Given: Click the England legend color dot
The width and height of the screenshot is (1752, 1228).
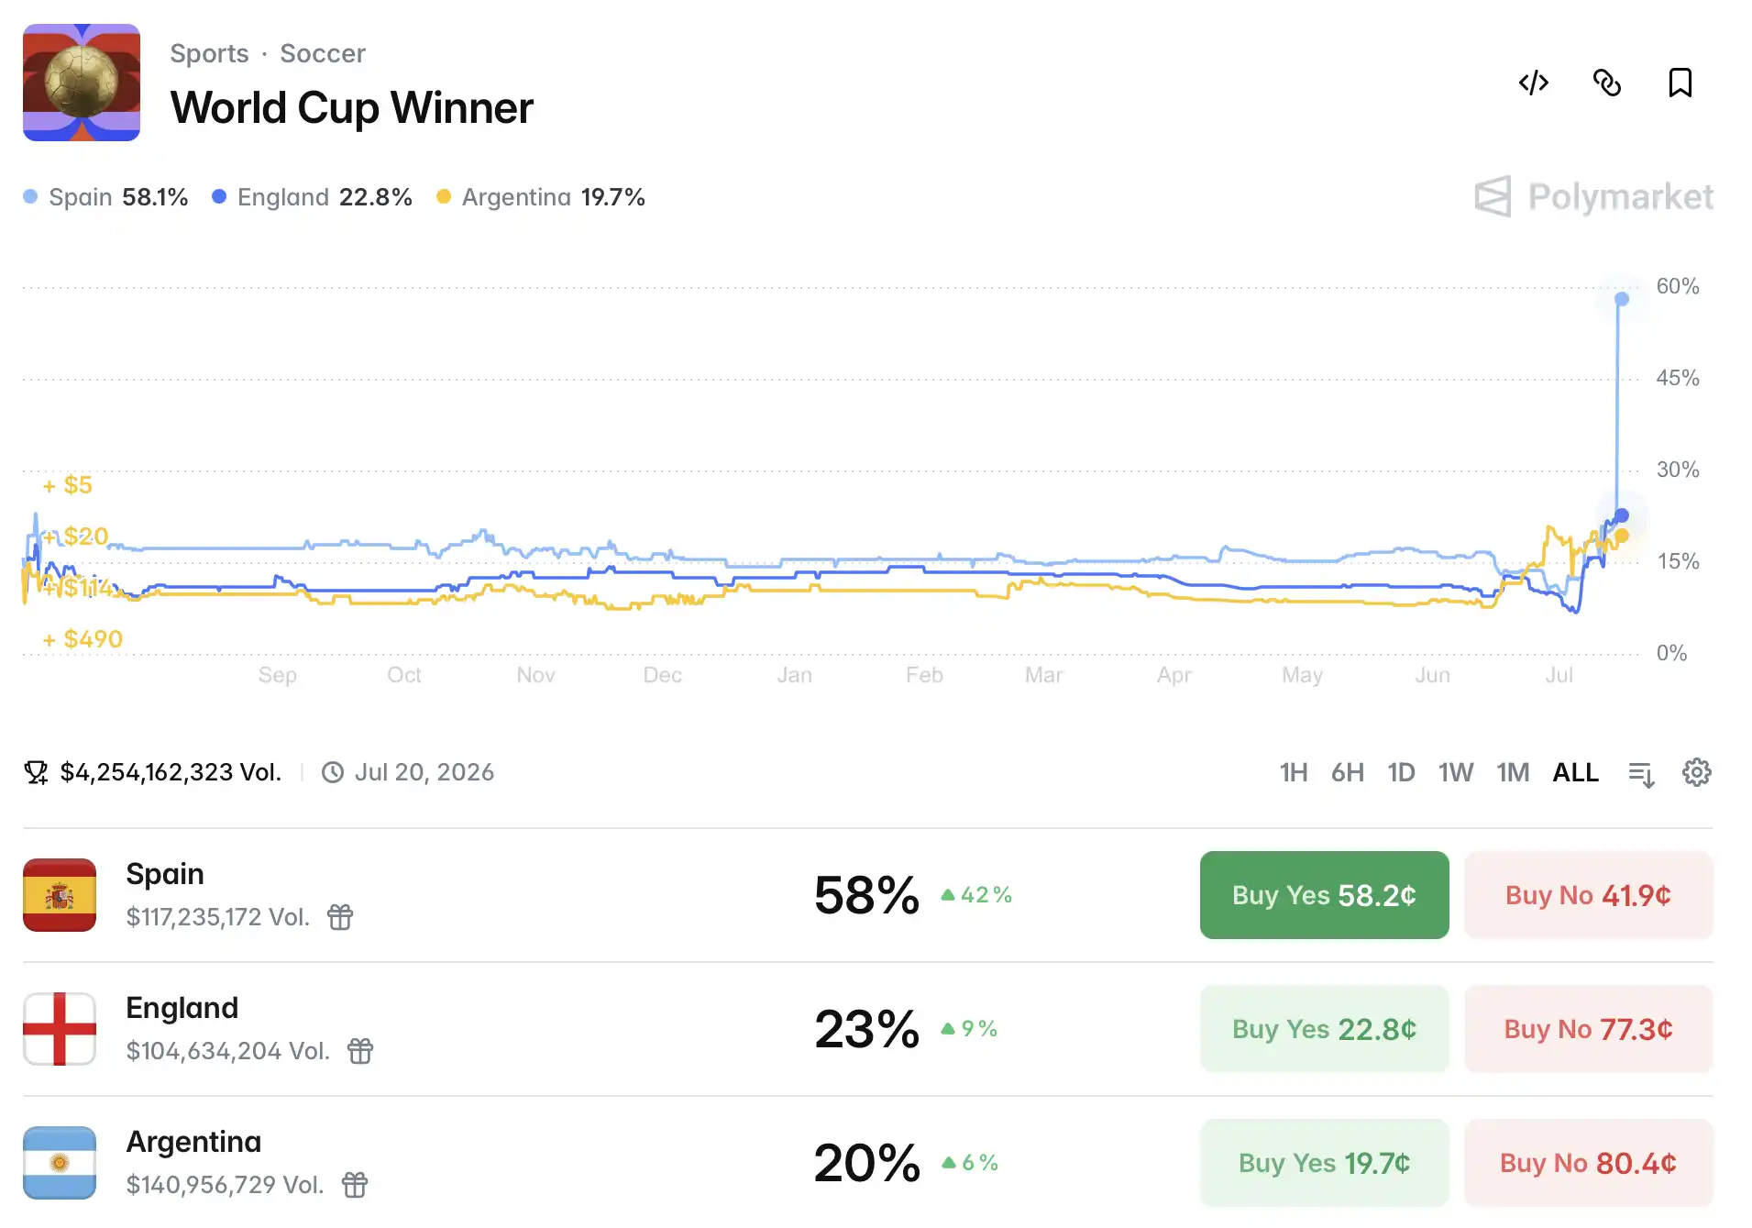Looking at the screenshot, I should [219, 196].
